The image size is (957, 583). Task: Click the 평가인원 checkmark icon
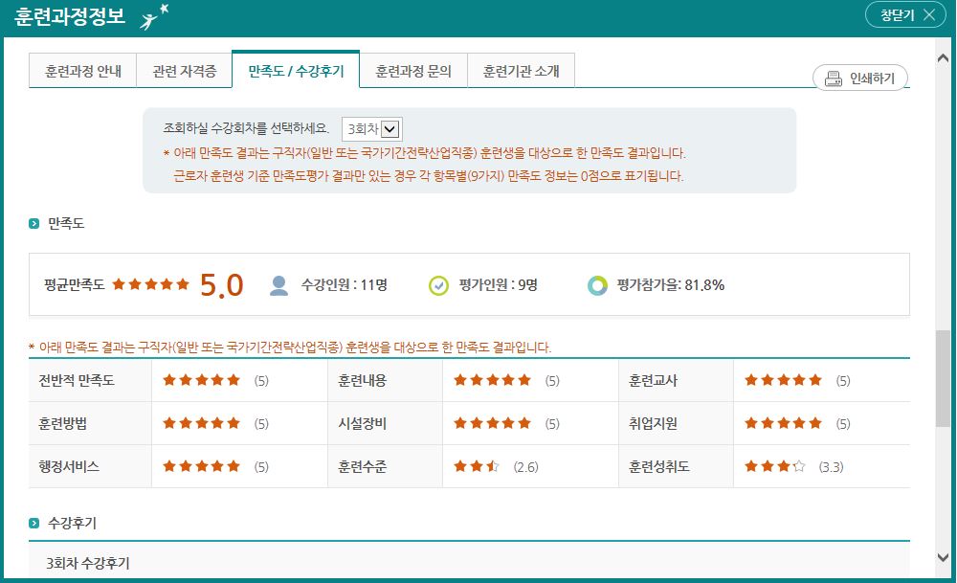click(438, 284)
